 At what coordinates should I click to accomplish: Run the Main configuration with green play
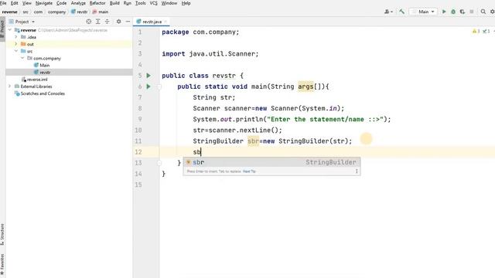pos(444,12)
